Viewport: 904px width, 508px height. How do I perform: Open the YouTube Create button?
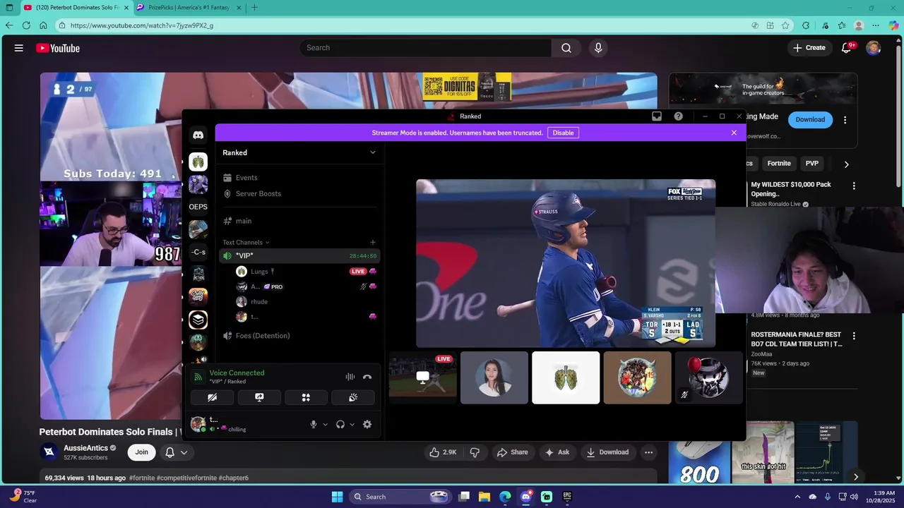(x=809, y=48)
